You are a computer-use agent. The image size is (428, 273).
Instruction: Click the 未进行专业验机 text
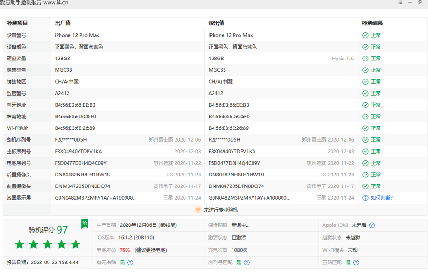tap(221, 210)
